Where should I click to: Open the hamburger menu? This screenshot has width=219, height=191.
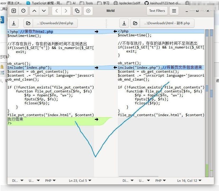pyautogui.click(x=174, y=11)
